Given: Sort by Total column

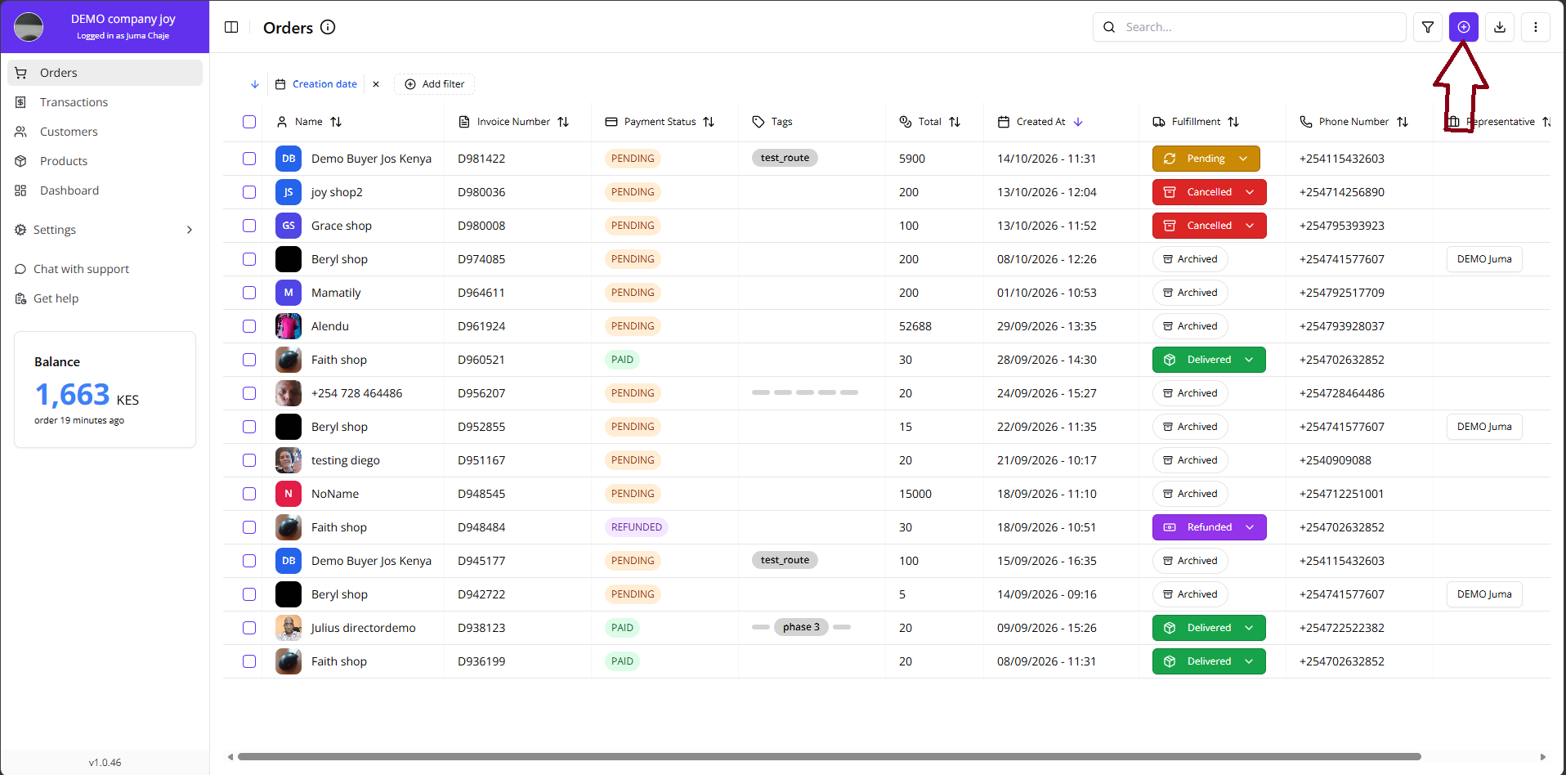Looking at the screenshot, I should point(955,122).
